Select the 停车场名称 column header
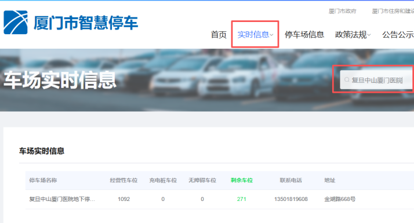 [43, 180]
